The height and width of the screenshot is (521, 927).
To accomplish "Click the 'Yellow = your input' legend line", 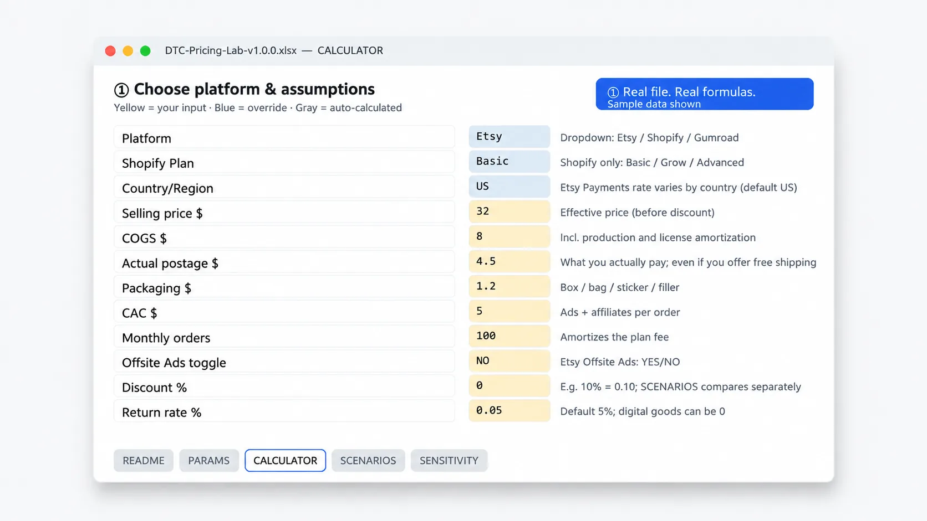I will [x=258, y=107].
